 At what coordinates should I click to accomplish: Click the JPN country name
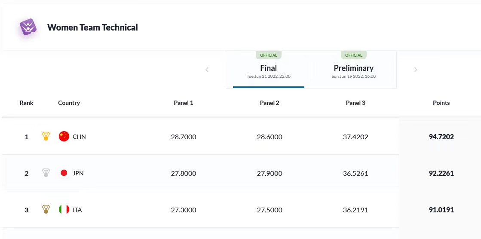78,173
